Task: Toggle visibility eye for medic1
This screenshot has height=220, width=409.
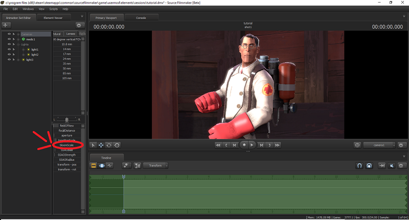Action: [9, 39]
